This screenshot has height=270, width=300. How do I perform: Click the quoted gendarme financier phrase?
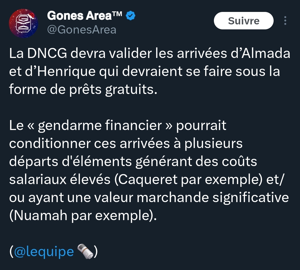tap(100, 126)
